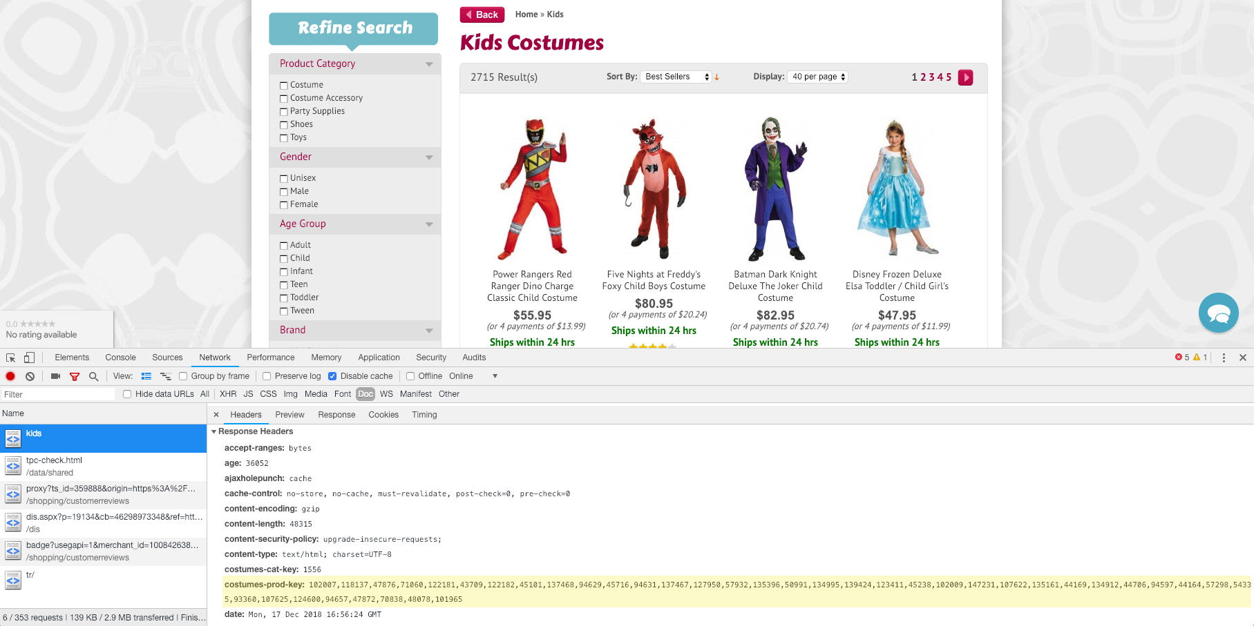The height and width of the screenshot is (626, 1254).
Task: Open the live chat bubble icon
Action: point(1219,313)
